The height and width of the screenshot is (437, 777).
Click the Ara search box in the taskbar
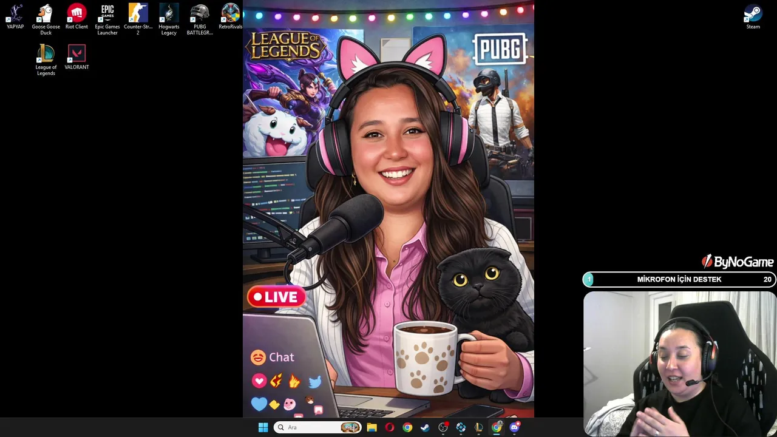click(x=317, y=427)
